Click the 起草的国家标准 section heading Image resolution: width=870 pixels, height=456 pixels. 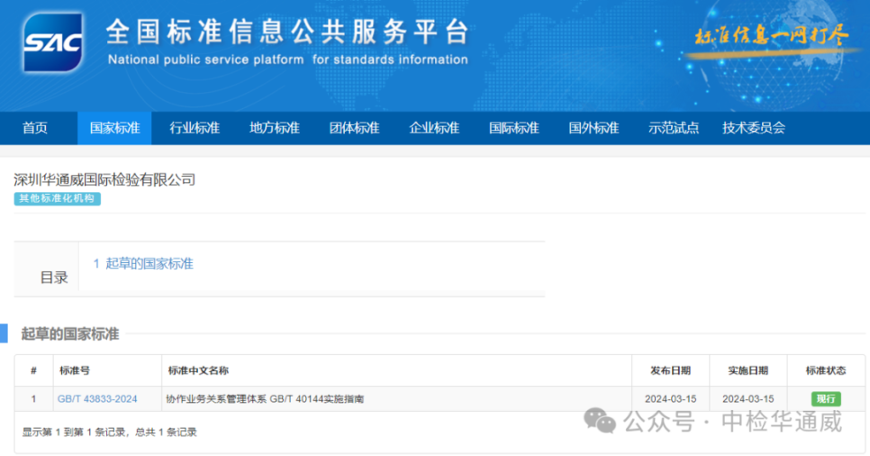click(70, 333)
